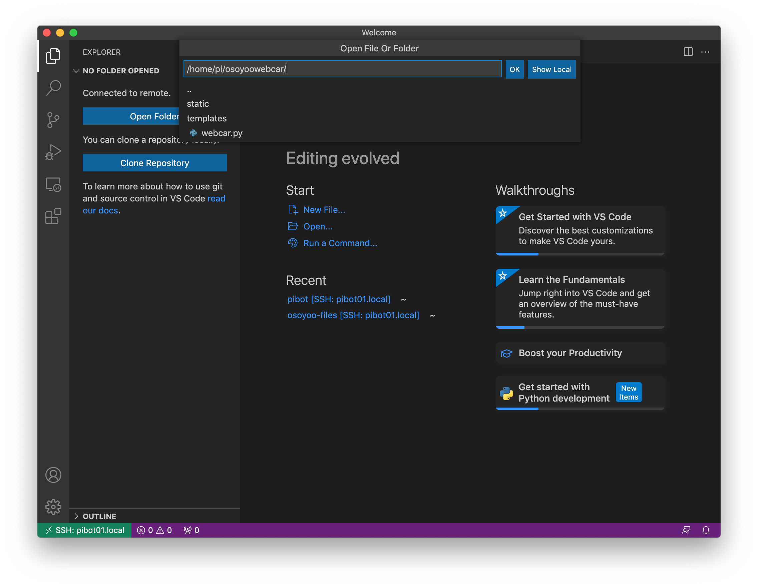This screenshot has width=758, height=587.
Task: Click the SSH: pibot01.local remote indicator
Action: [85, 530]
